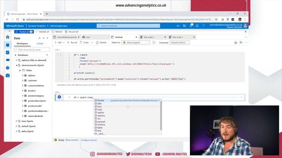Open the Attach to advancingspark dropdown
This screenshot has width=282, height=158.
click(x=136, y=43)
